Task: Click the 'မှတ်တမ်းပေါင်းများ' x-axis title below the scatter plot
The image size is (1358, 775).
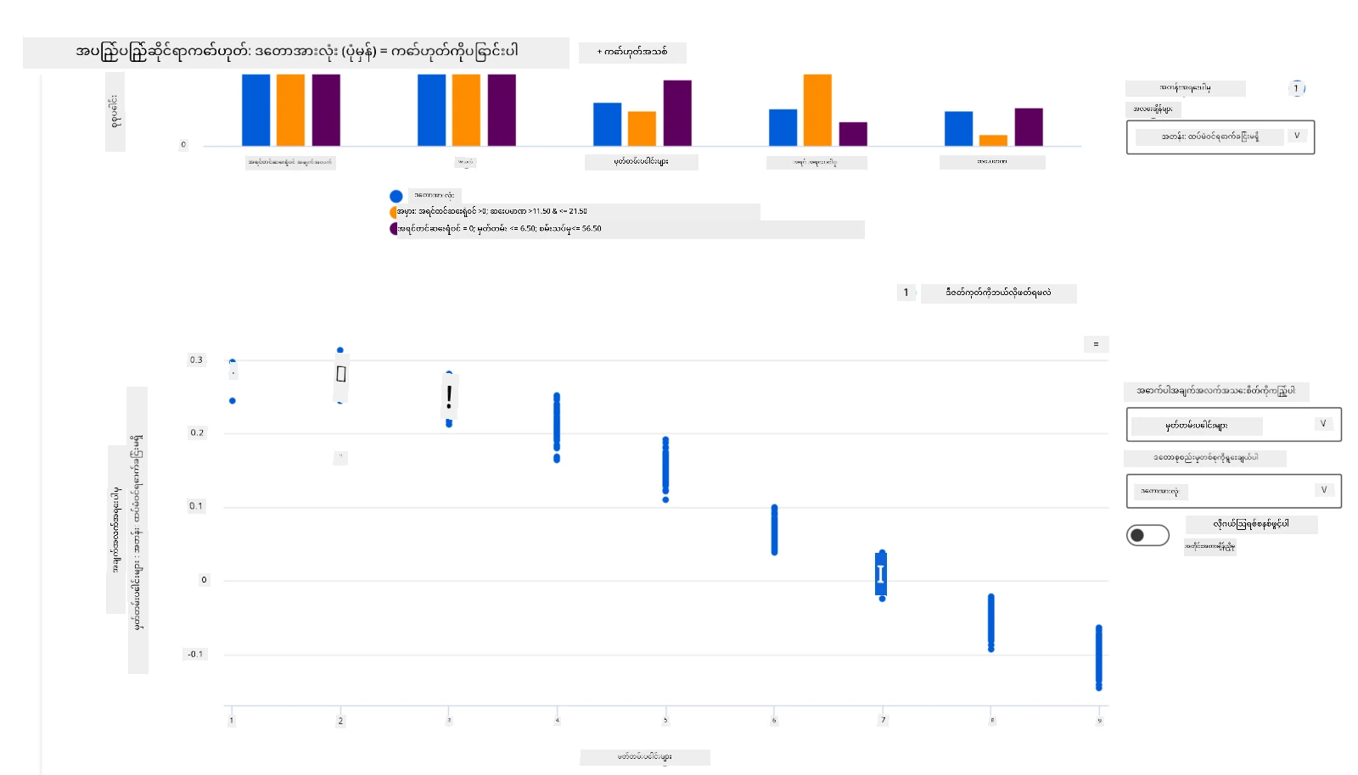Action: (645, 757)
